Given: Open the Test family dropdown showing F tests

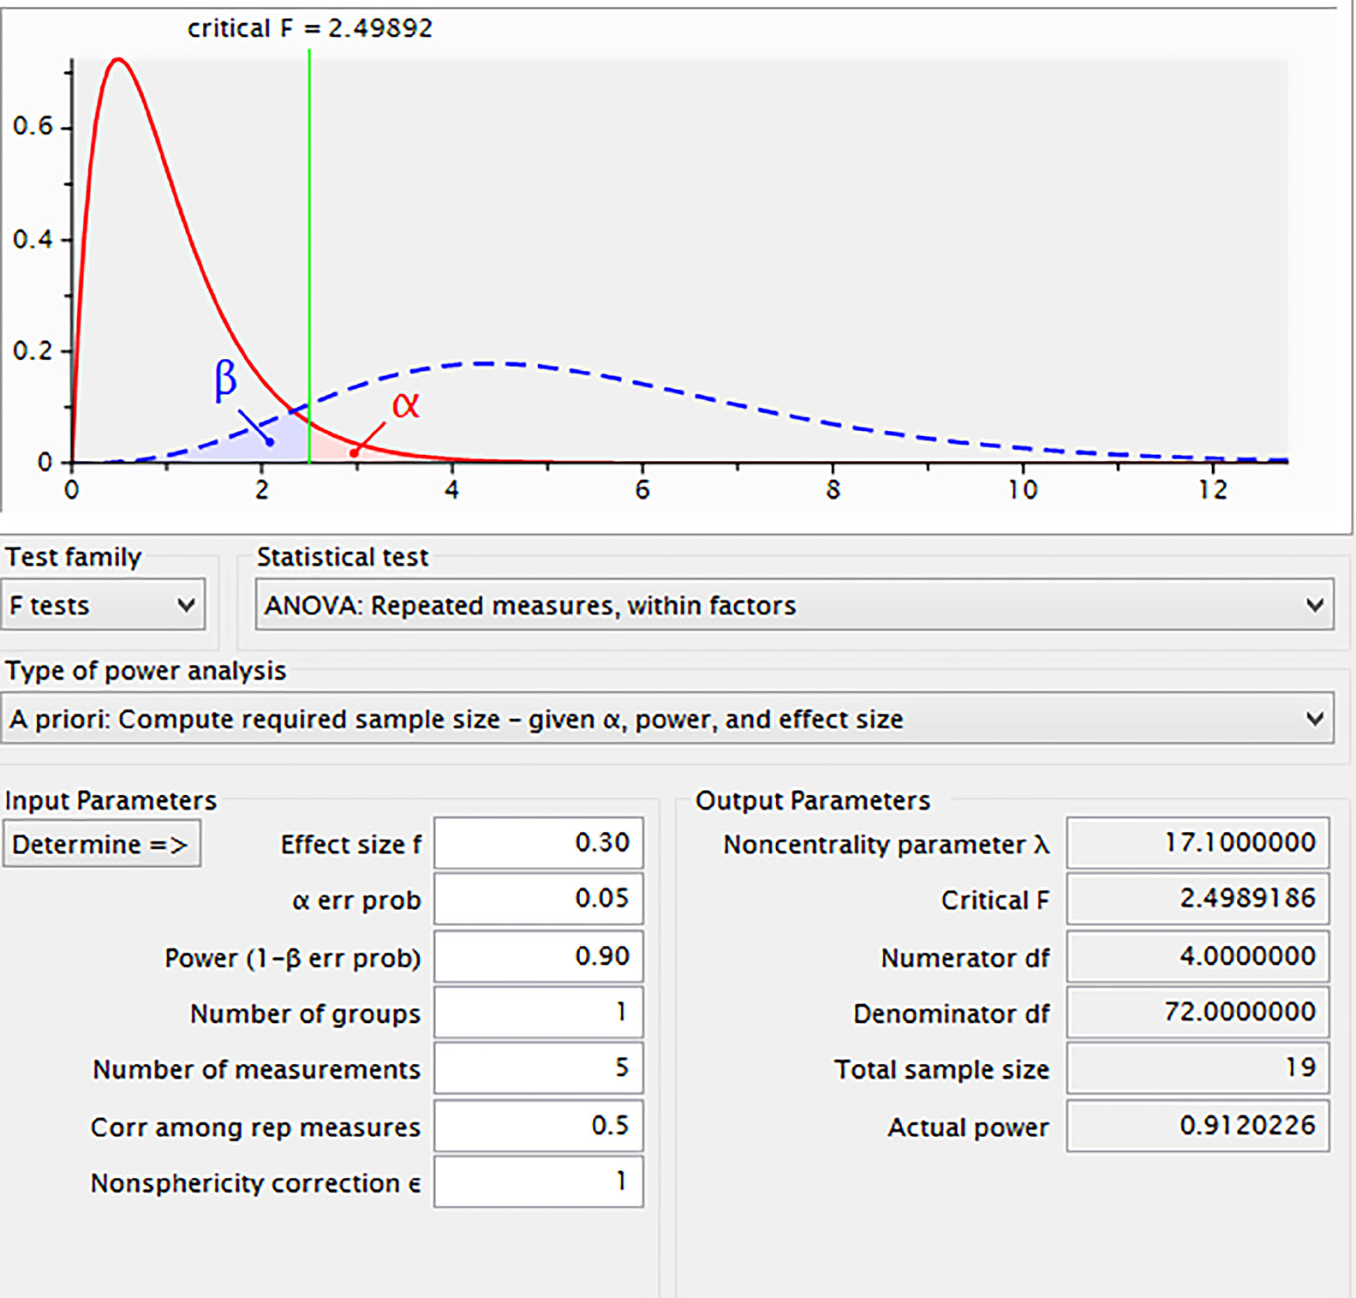Looking at the screenshot, I should click(103, 605).
